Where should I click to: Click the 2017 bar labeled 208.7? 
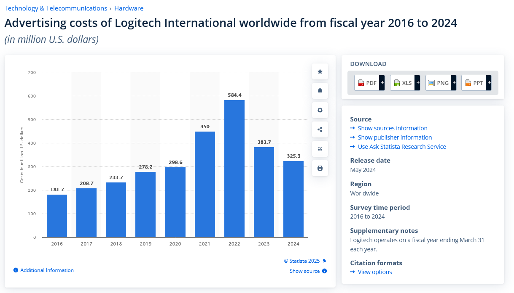pos(86,213)
